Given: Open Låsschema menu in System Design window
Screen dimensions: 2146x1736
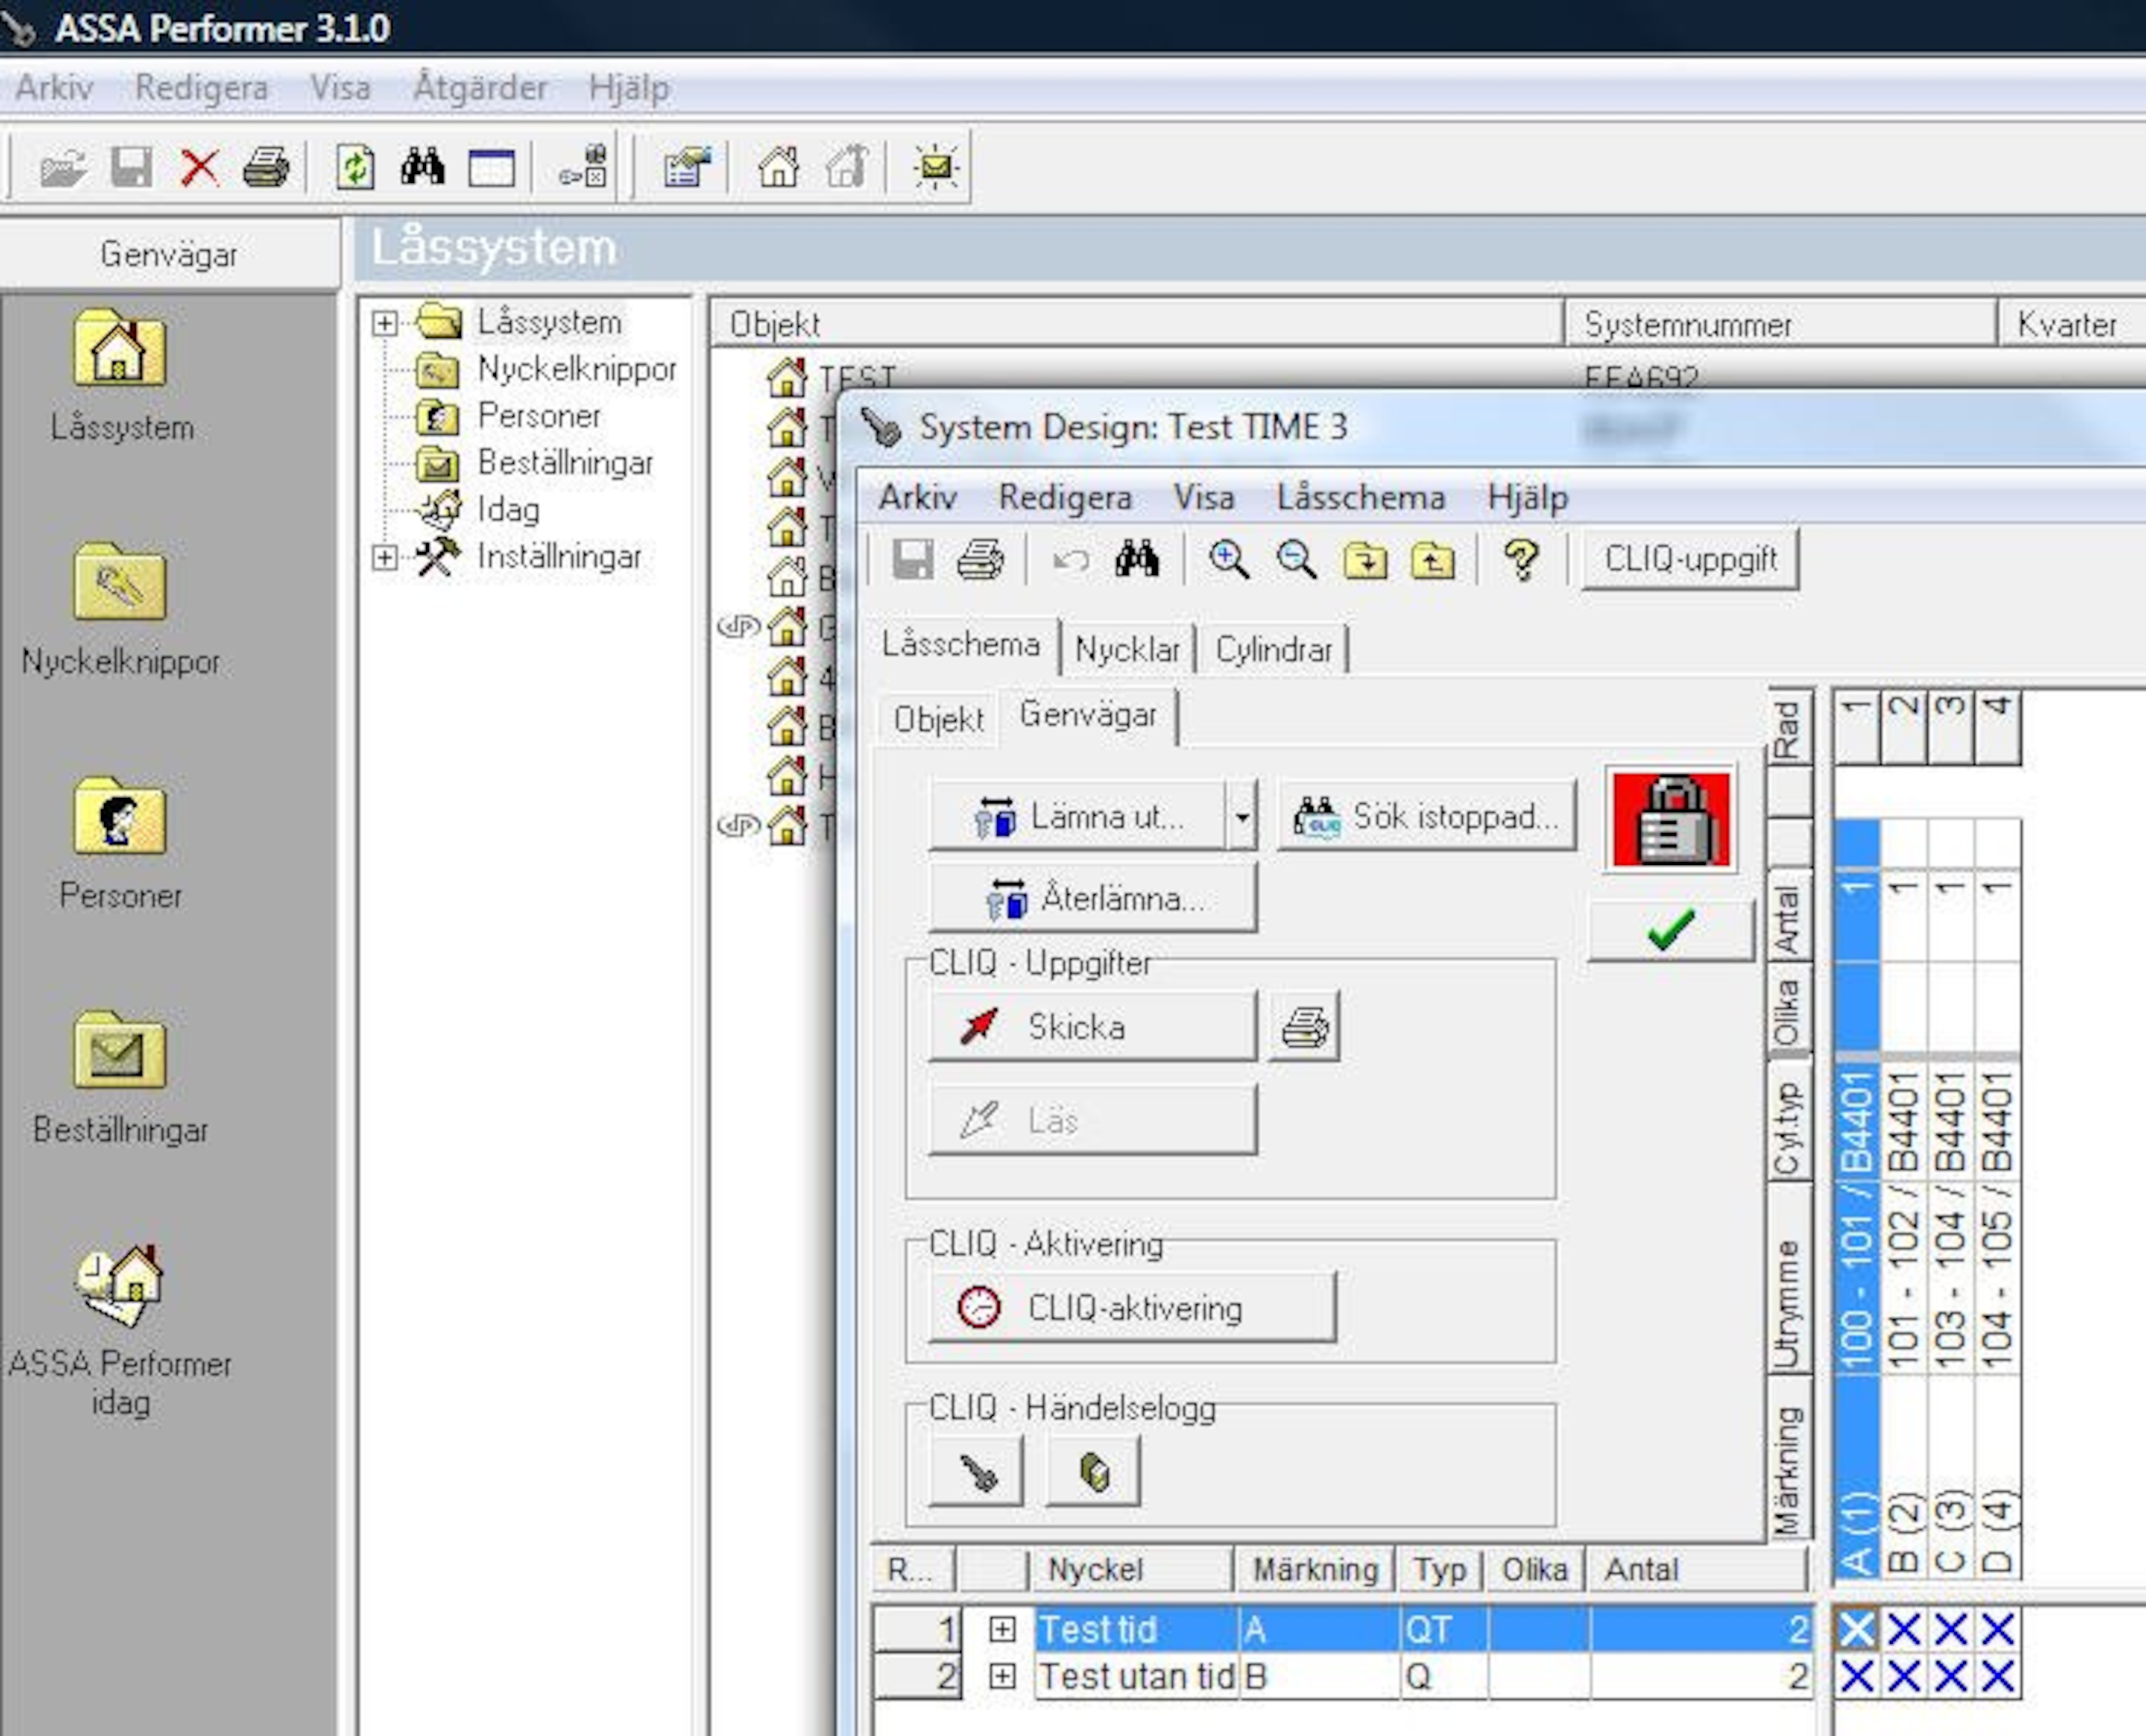Looking at the screenshot, I should (1360, 498).
